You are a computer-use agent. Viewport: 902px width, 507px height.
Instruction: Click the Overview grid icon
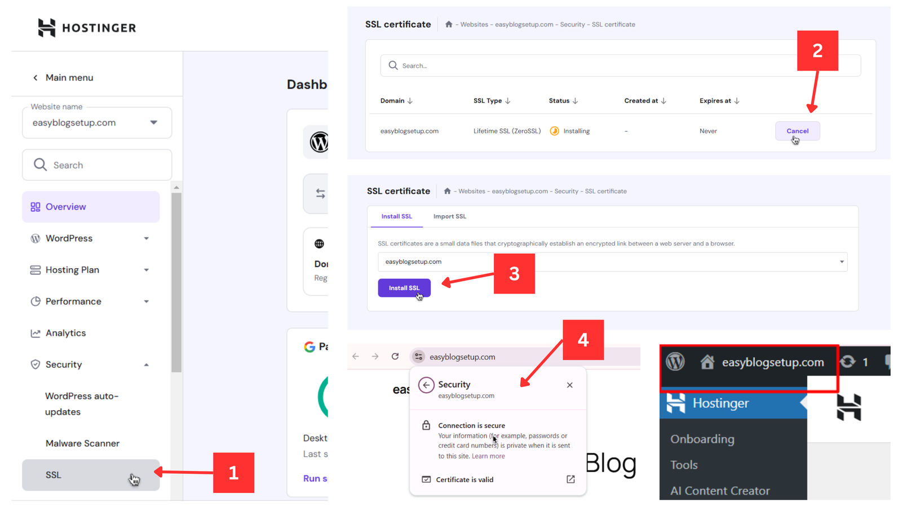[36, 207]
